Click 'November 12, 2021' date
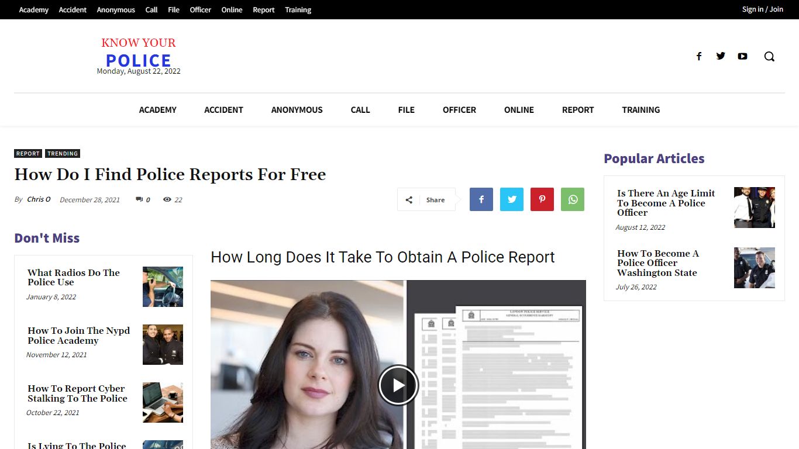The width and height of the screenshot is (799, 449). coord(56,355)
